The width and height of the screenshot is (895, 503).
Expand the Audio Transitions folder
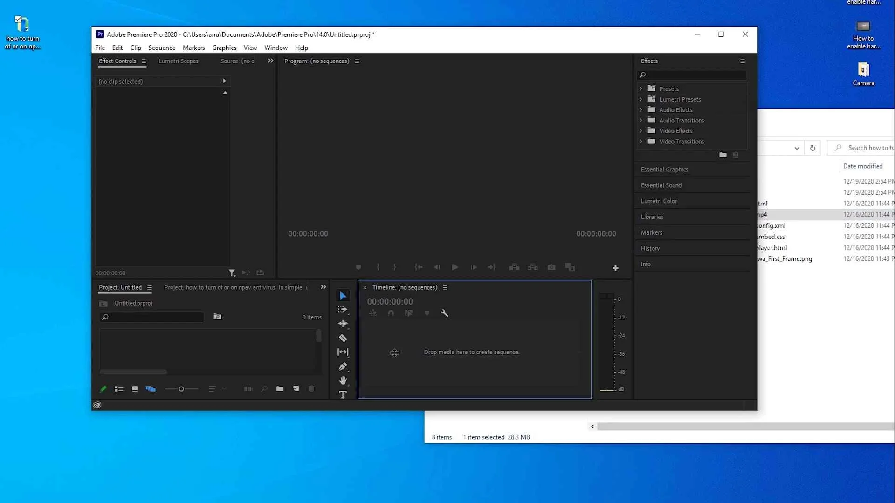point(641,120)
